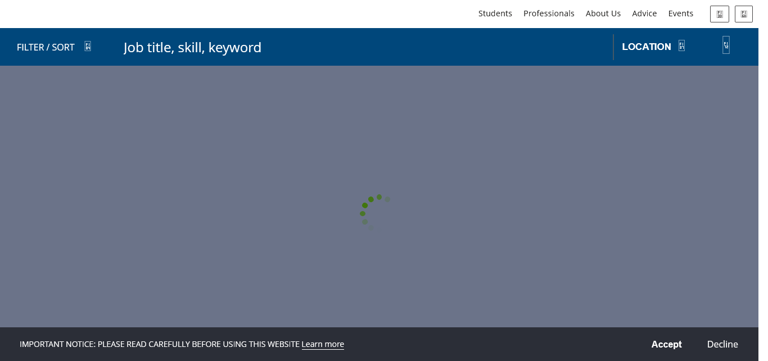Click the IMPORTANT NOTICE banner text

point(159,344)
